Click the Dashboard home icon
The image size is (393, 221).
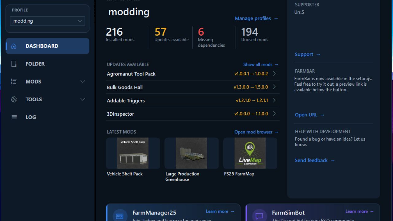[14, 46]
